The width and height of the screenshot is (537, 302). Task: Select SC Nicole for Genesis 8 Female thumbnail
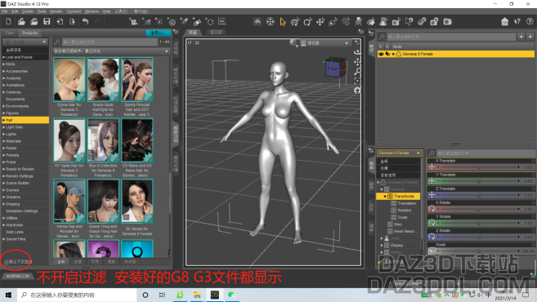(137, 201)
